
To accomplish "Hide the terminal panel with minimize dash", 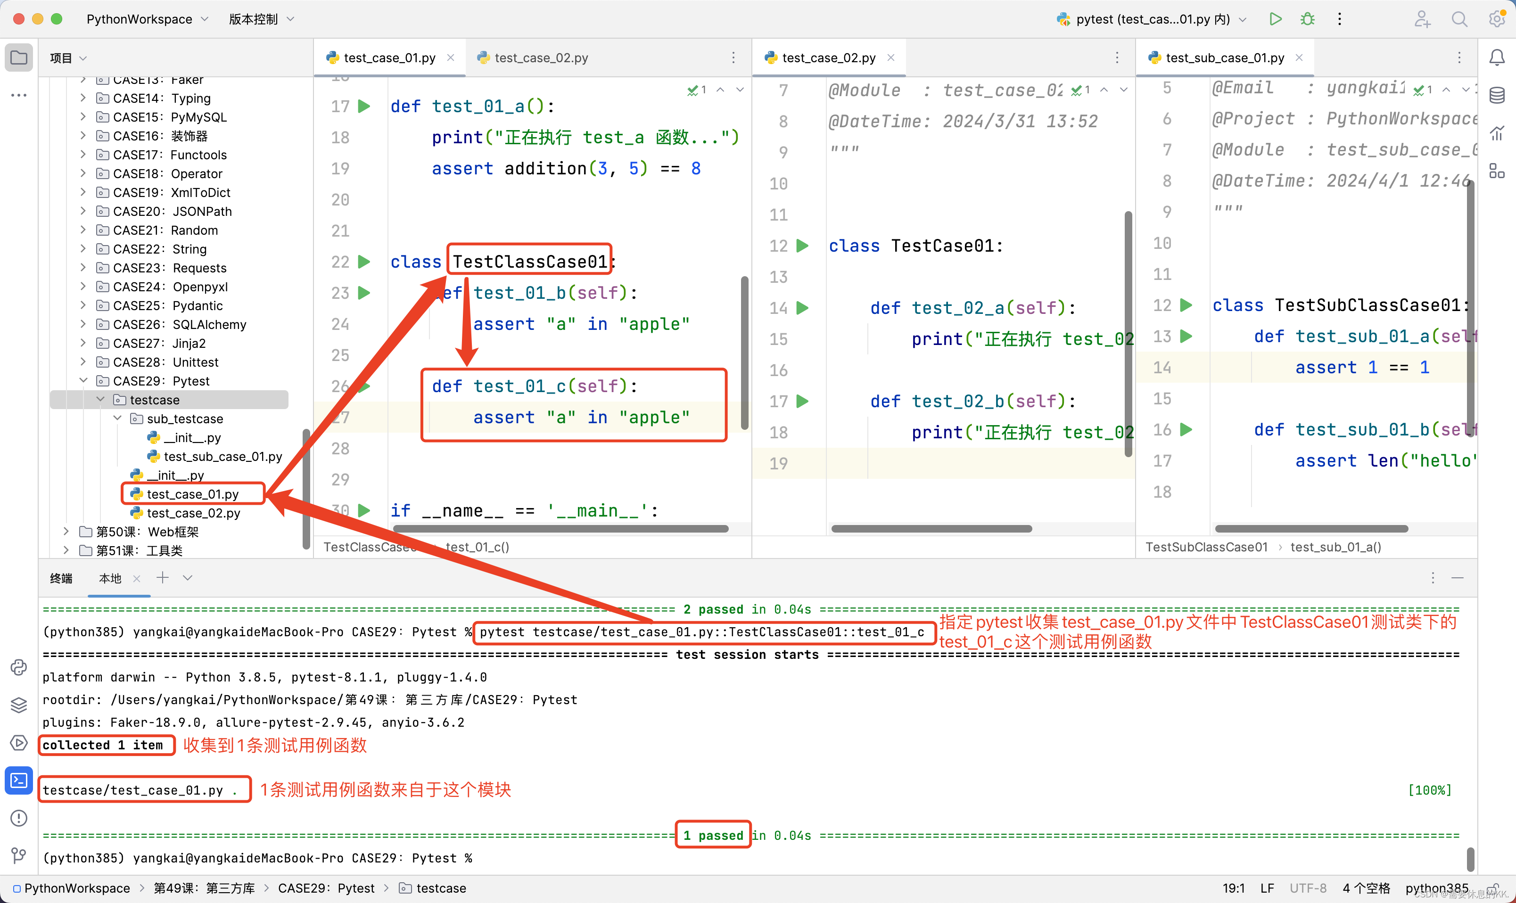I will pyautogui.click(x=1458, y=578).
